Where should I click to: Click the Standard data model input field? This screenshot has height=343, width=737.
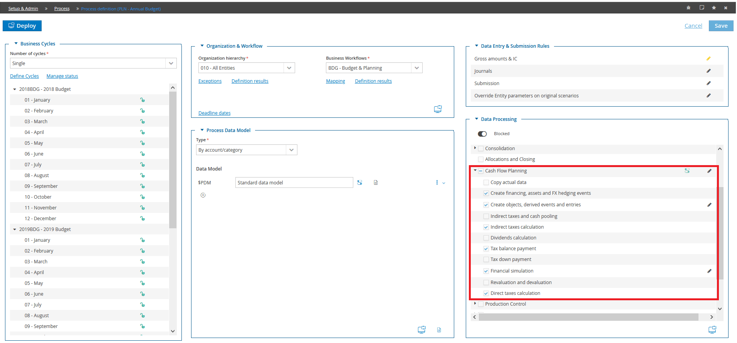tap(294, 182)
